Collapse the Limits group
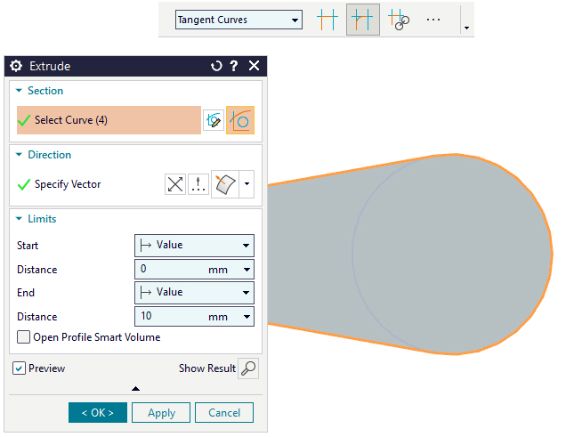Screen dimensions: 566x437 (x=19, y=219)
